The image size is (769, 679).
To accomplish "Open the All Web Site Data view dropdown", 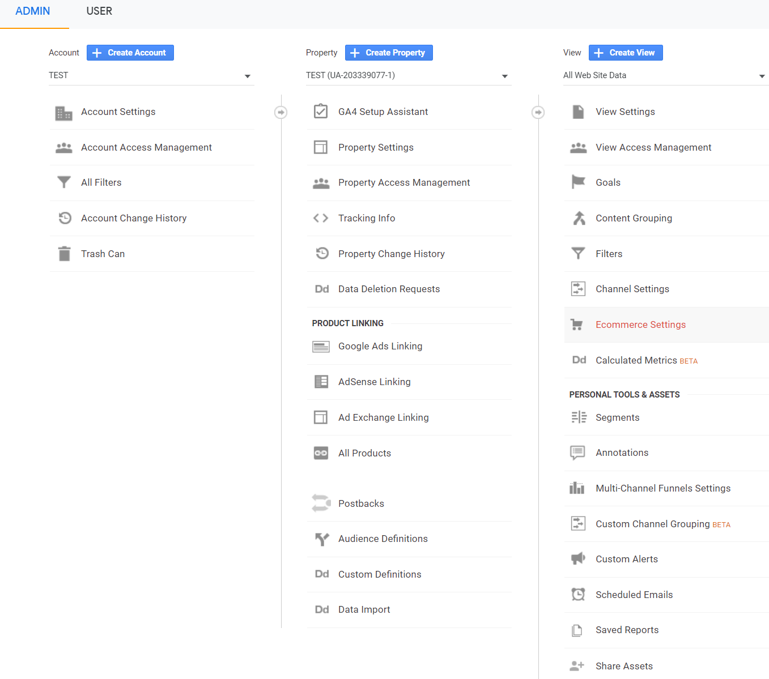I will point(665,76).
